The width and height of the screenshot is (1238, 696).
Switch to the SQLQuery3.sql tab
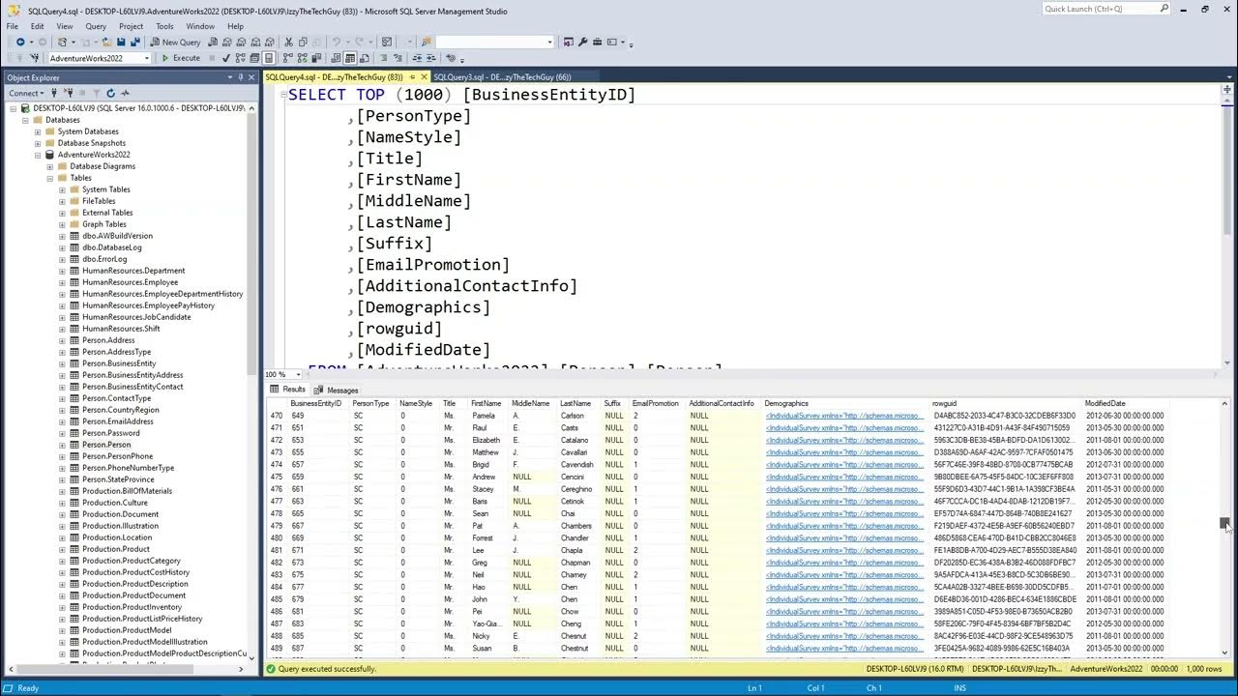point(502,77)
